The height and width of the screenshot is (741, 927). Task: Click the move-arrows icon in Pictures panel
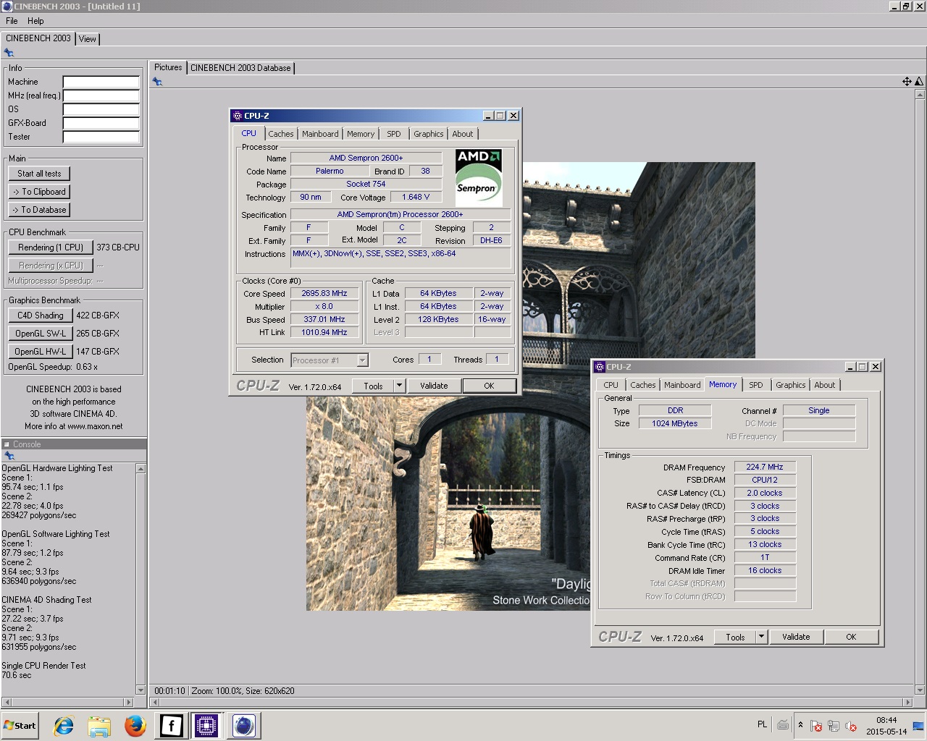coord(907,82)
